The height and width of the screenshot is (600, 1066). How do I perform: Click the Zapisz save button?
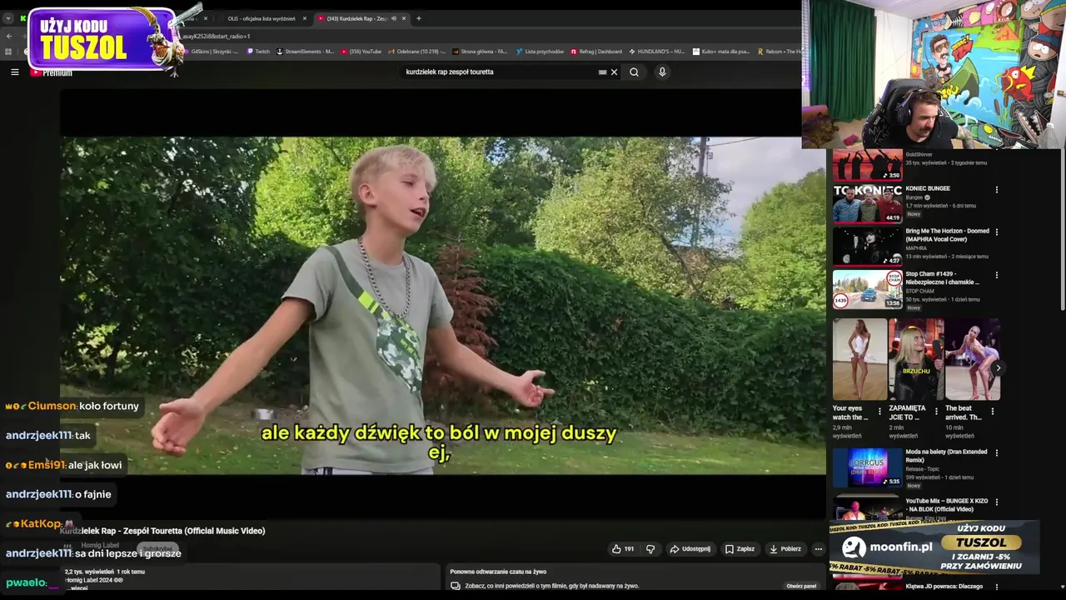point(740,549)
